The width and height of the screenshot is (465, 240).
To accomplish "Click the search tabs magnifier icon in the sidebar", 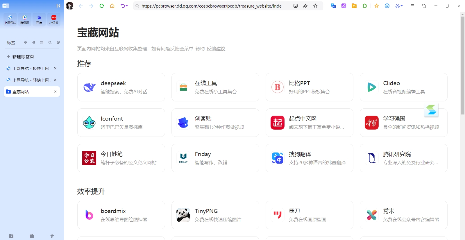I will (x=50, y=42).
